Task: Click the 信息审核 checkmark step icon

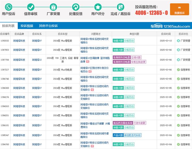Action: coord(31,7)
